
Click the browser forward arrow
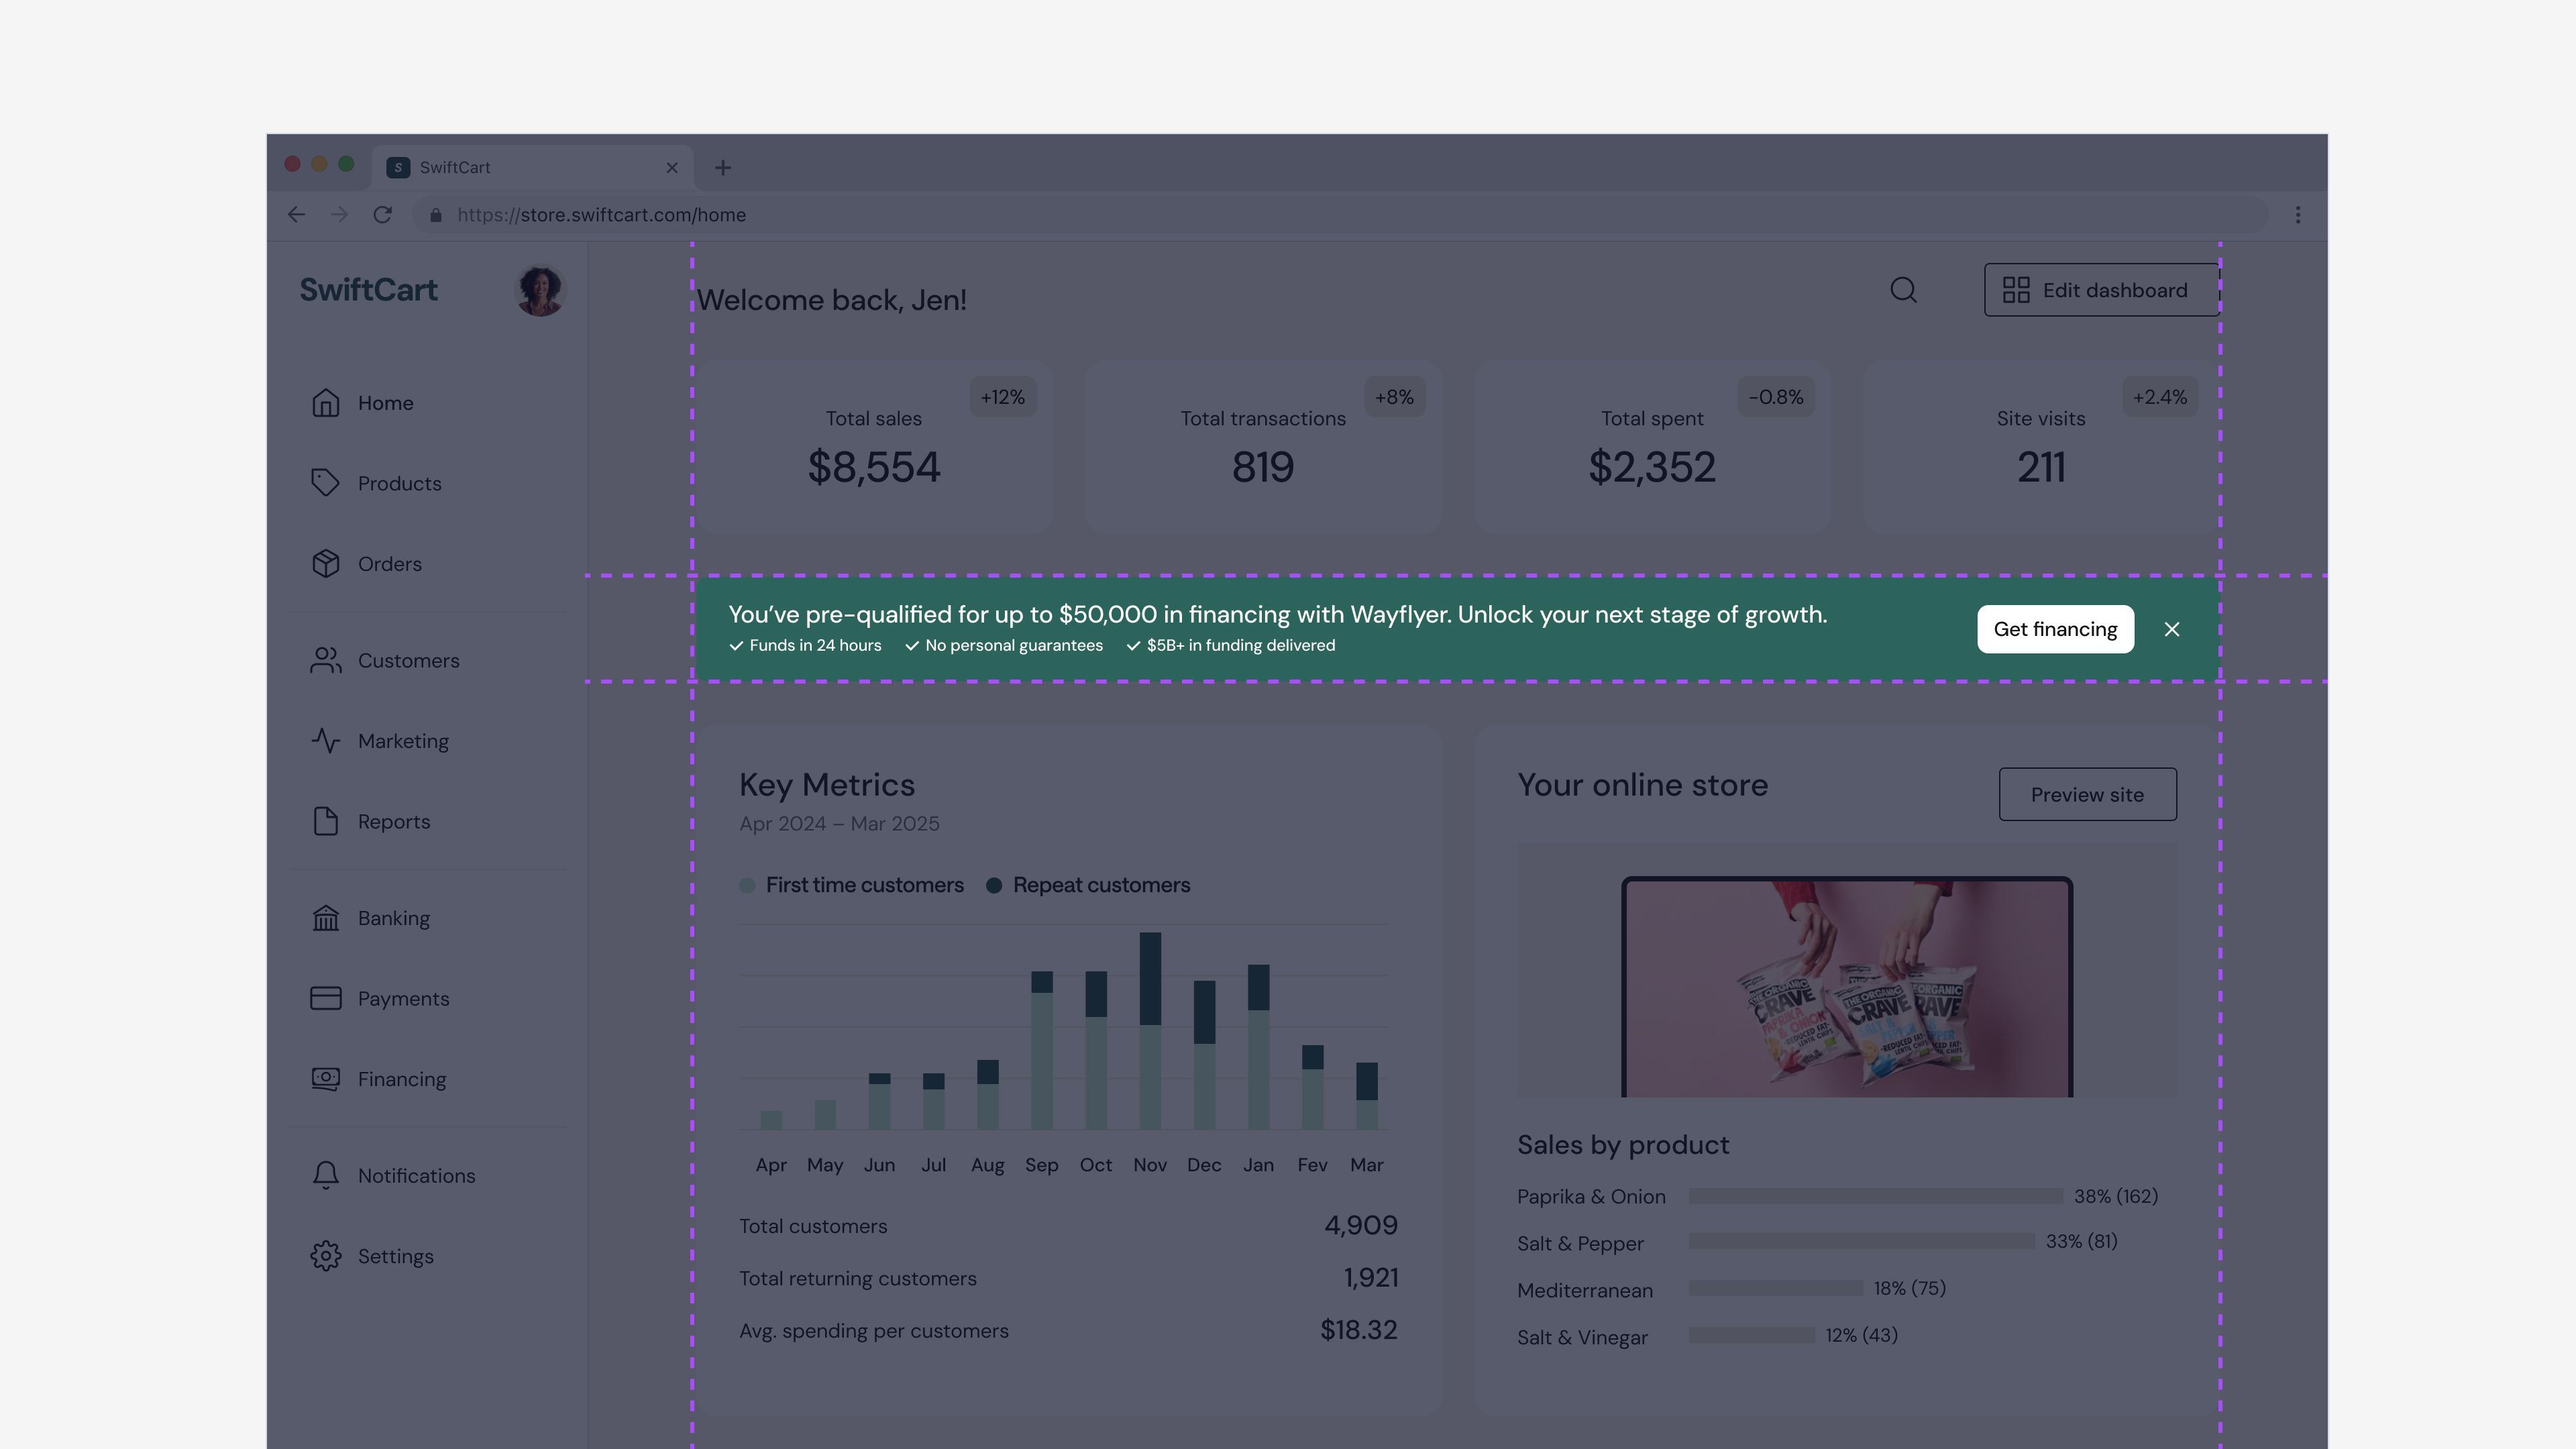coord(339,215)
